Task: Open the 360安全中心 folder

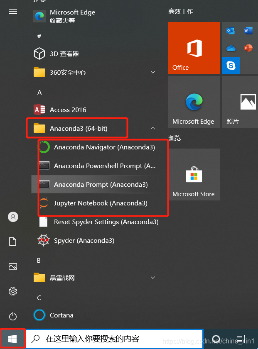Action: click(x=96, y=72)
